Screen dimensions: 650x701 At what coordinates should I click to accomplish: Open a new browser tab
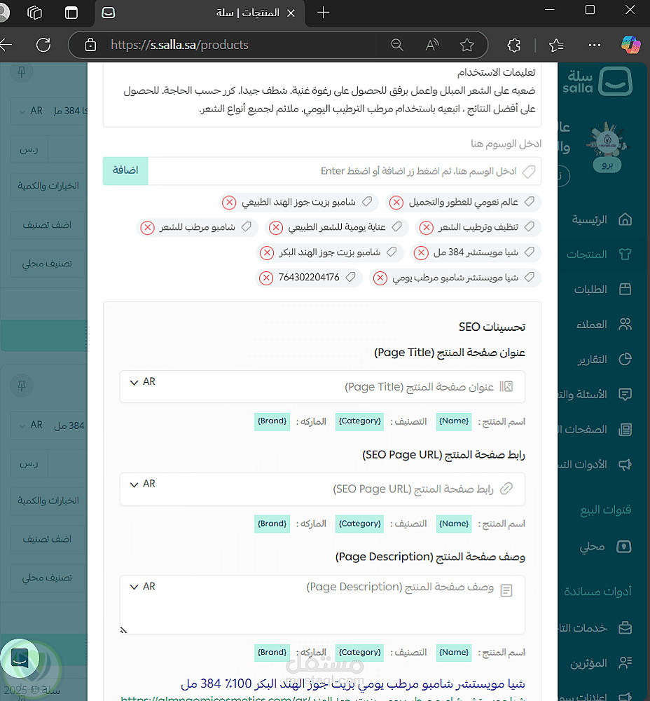pyautogui.click(x=323, y=13)
